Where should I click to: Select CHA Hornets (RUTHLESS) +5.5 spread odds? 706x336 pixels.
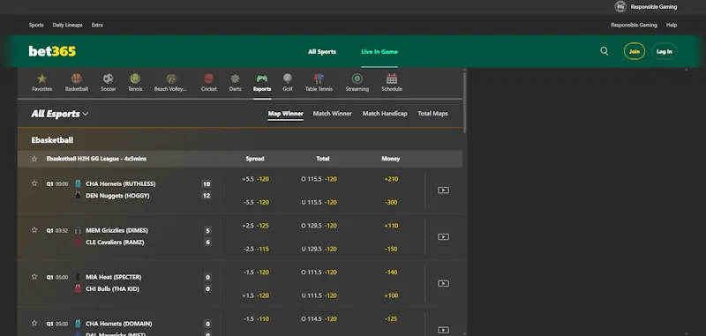[x=255, y=179]
